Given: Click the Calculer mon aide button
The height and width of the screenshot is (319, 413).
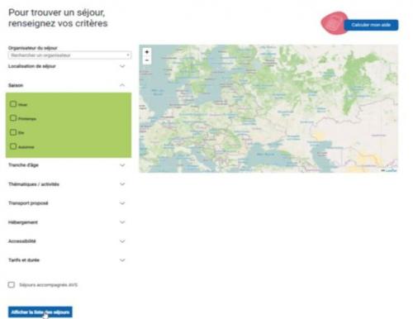Looking at the screenshot, I should (x=371, y=25).
